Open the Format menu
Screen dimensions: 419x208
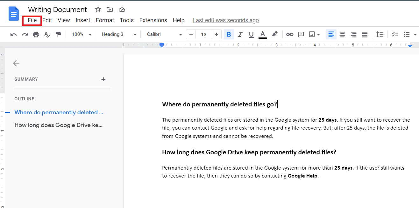tap(105, 20)
